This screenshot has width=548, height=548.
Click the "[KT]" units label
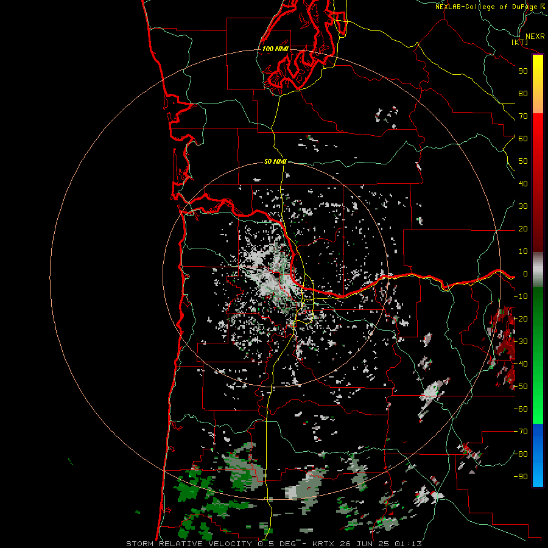(x=520, y=42)
